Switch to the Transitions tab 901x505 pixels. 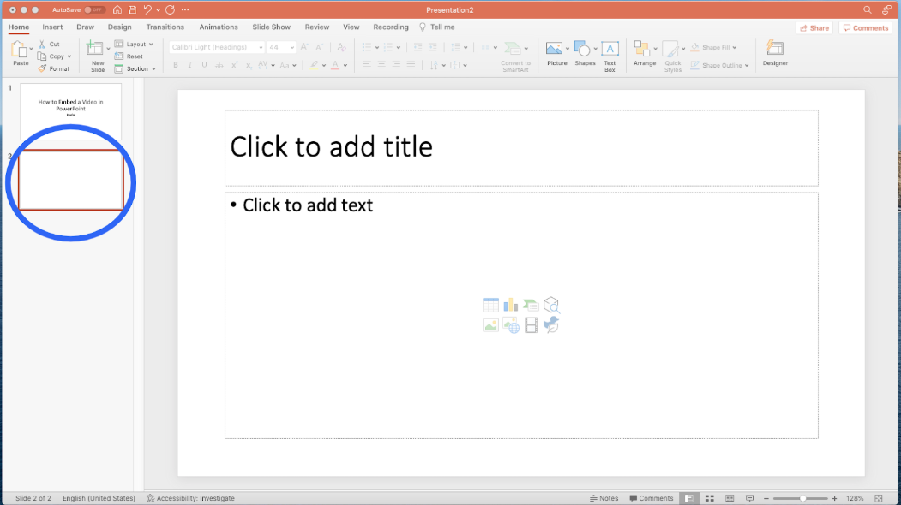coord(165,27)
